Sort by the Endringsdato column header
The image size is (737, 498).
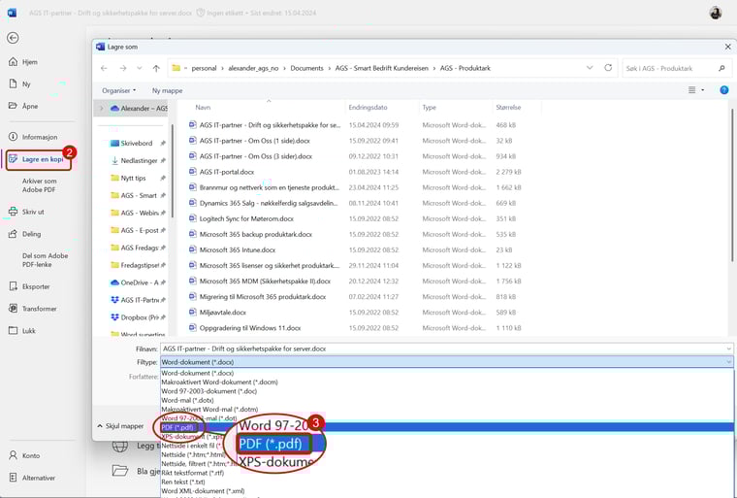click(368, 108)
